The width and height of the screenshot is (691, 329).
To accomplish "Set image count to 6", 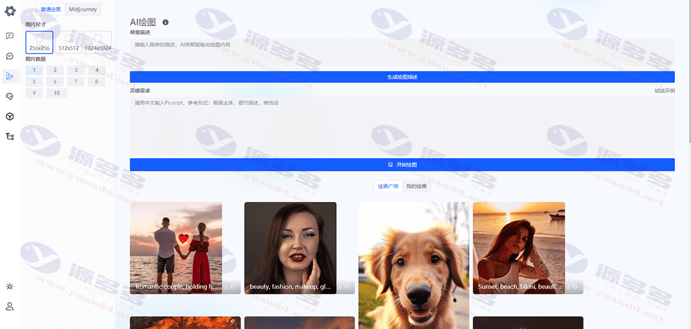I will pyautogui.click(x=55, y=82).
